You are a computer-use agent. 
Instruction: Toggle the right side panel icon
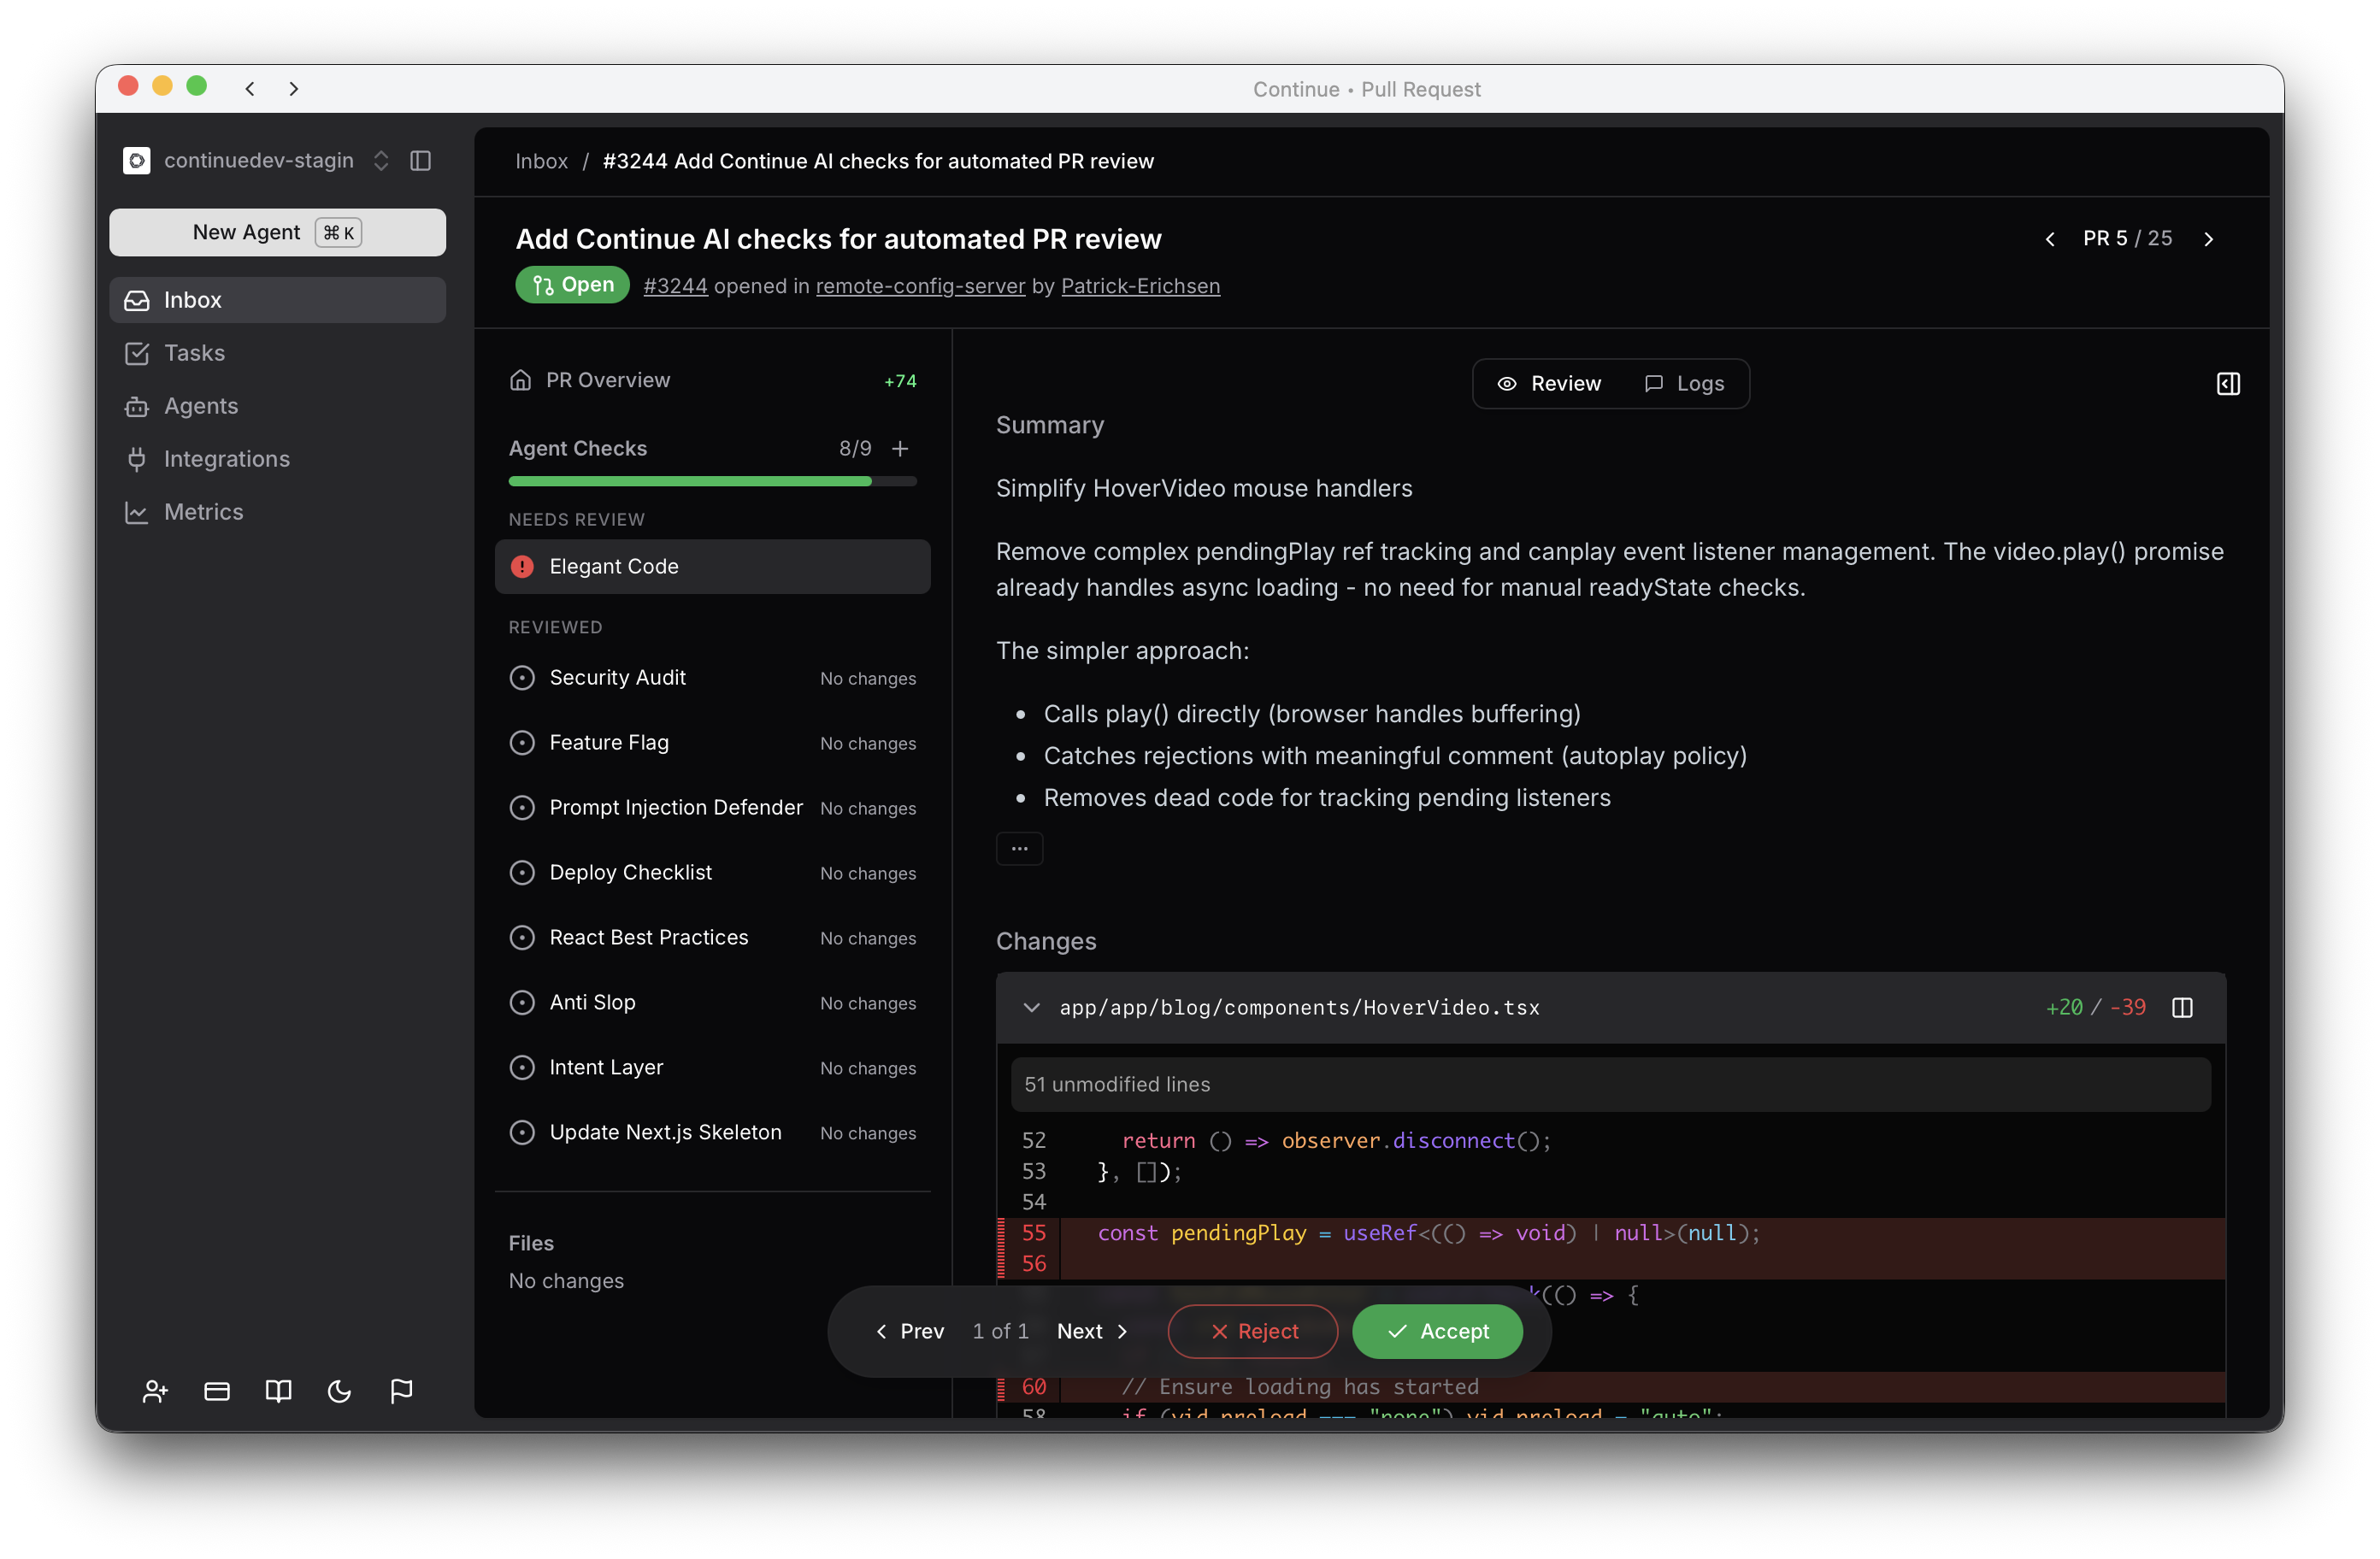coord(2227,384)
